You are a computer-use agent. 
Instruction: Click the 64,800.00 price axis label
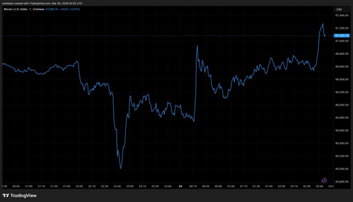click(x=341, y=182)
